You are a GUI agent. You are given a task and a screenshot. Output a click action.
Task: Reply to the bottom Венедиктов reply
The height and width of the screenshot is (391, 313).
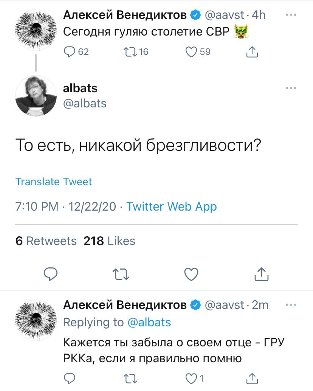pyautogui.click(x=70, y=378)
